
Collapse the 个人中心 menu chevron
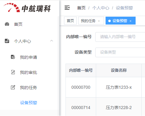52,41
